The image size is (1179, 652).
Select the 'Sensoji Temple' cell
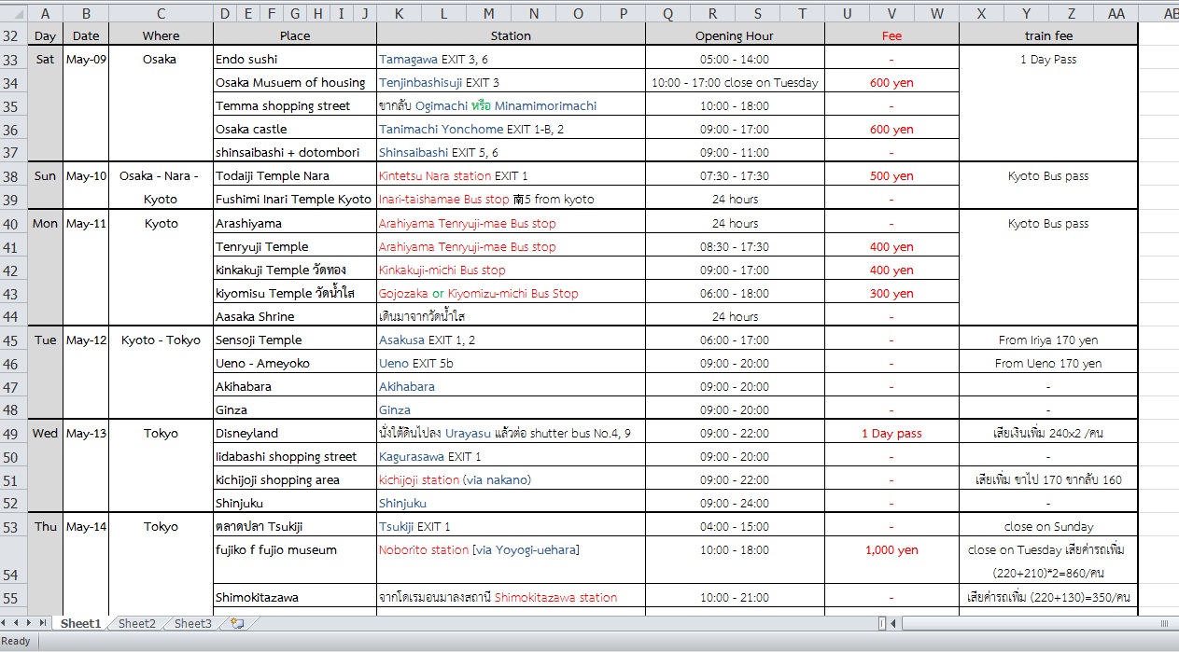[x=295, y=340]
